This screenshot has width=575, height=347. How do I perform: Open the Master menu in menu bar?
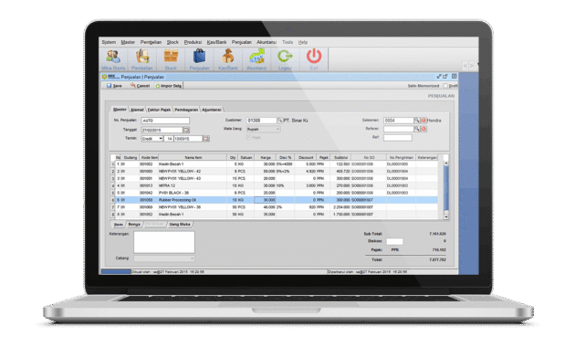coord(128,42)
